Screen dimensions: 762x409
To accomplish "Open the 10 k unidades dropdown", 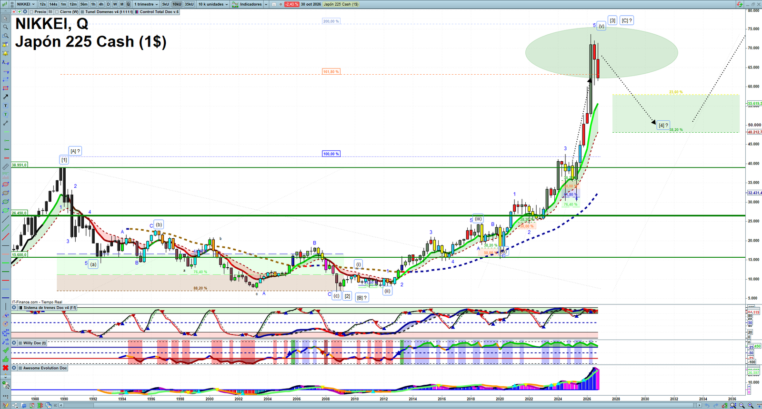I will coord(213,4).
